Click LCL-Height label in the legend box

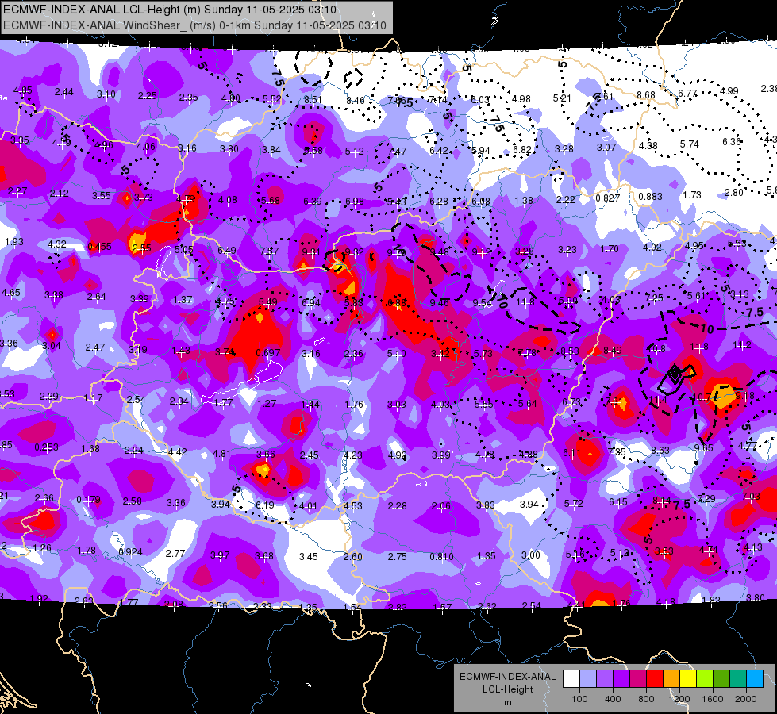(x=507, y=689)
